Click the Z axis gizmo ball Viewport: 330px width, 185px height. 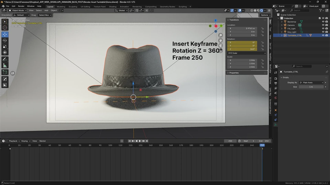[x=216, y=21]
